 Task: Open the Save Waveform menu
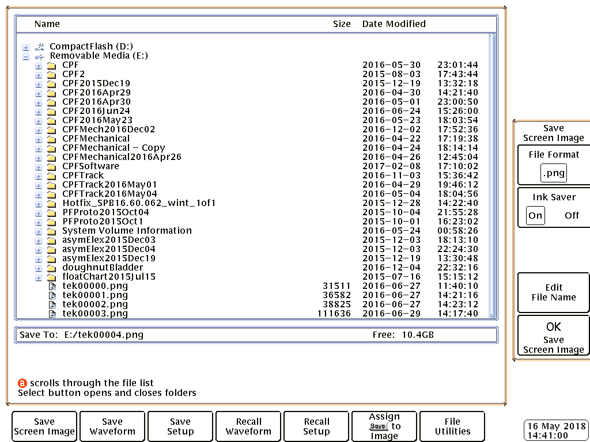coord(112,426)
